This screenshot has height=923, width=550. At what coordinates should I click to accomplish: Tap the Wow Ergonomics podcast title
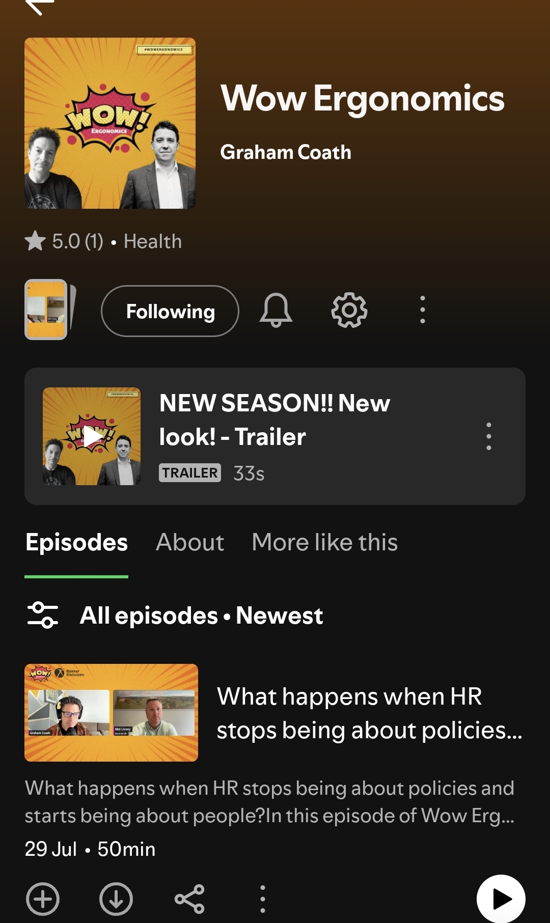pos(363,98)
